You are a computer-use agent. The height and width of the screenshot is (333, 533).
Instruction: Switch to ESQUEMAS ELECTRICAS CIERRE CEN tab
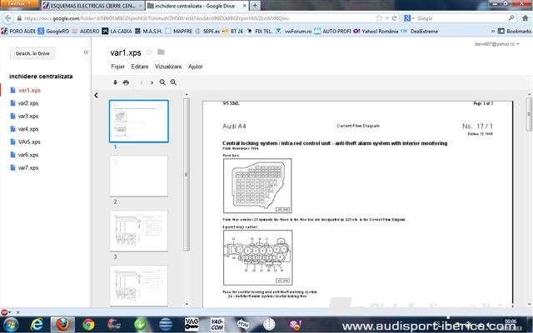pyautogui.click(x=92, y=6)
